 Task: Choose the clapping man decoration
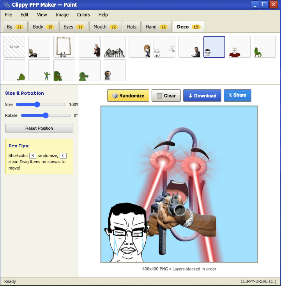90,47
